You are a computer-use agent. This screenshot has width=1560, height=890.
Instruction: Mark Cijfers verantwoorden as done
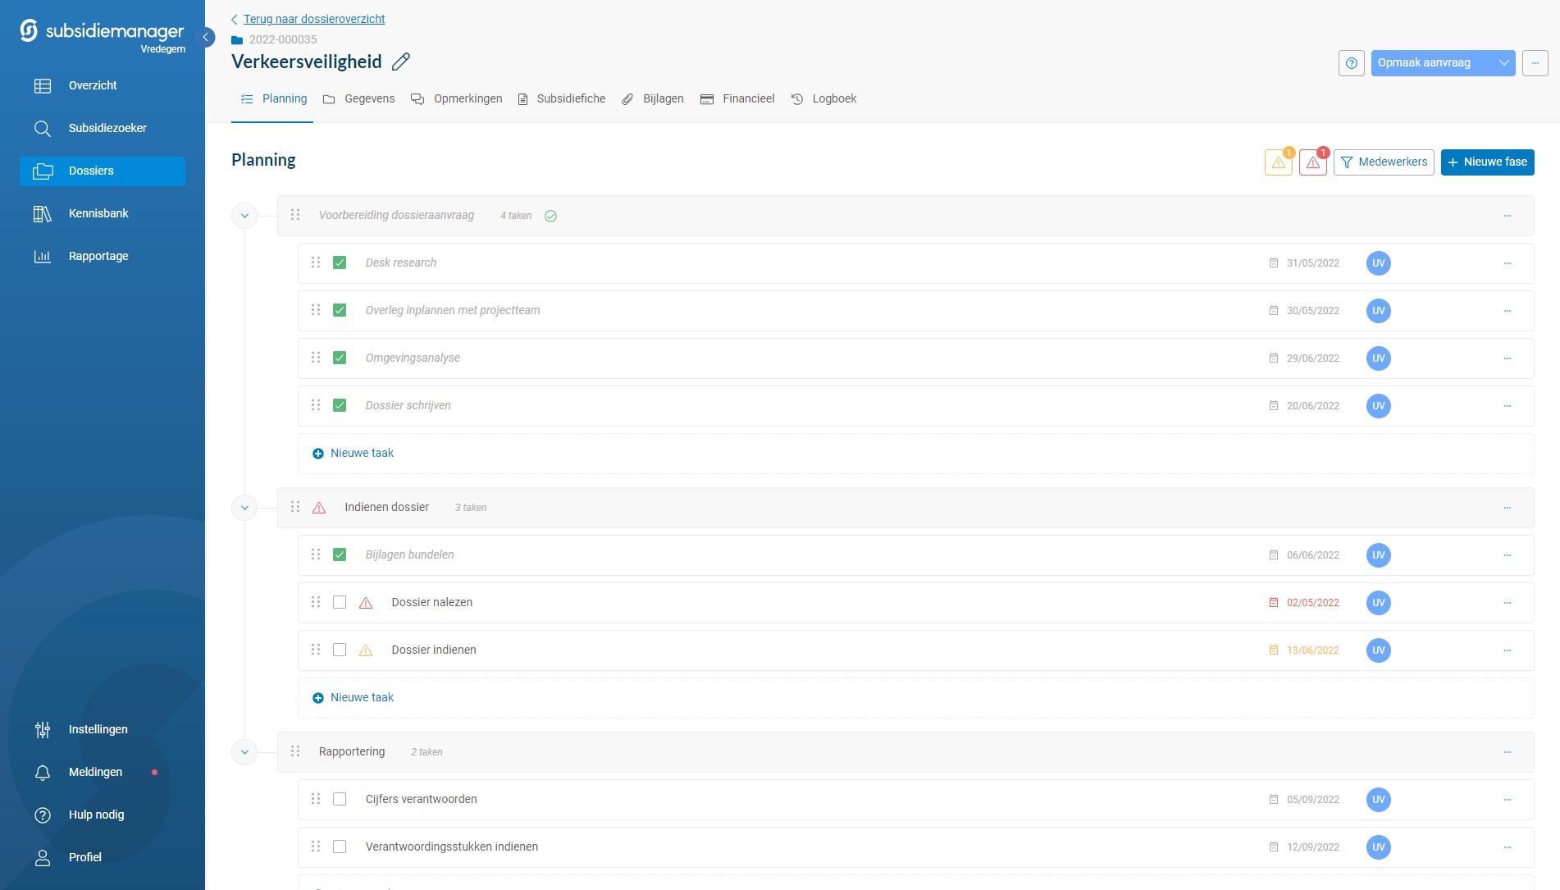pyautogui.click(x=340, y=800)
